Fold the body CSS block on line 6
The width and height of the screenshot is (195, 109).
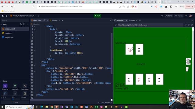coord(34,29)
